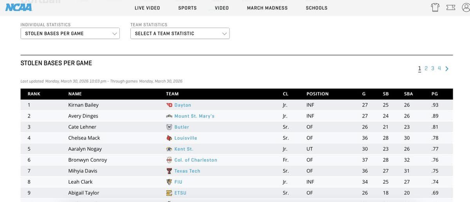Screen dimensions: 470x202
Task: Click the Col. of Charleston logo
Action: pyautogui.click(x=169, y=160)
